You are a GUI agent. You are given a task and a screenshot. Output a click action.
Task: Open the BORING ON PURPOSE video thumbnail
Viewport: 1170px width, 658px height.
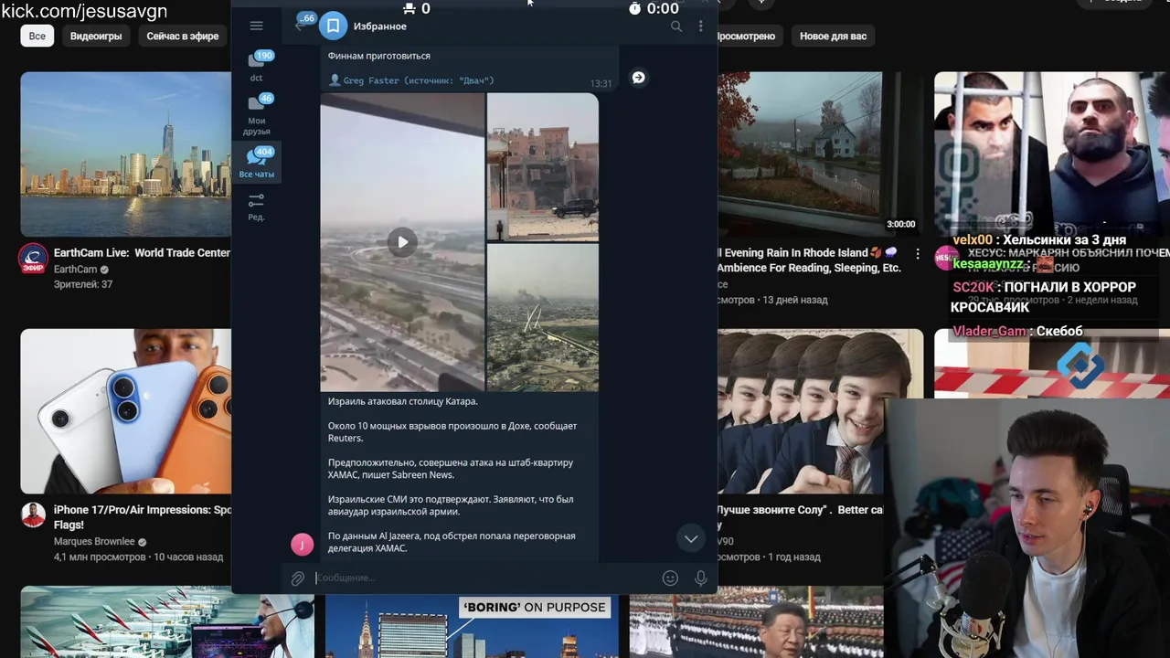pos(472,627)
